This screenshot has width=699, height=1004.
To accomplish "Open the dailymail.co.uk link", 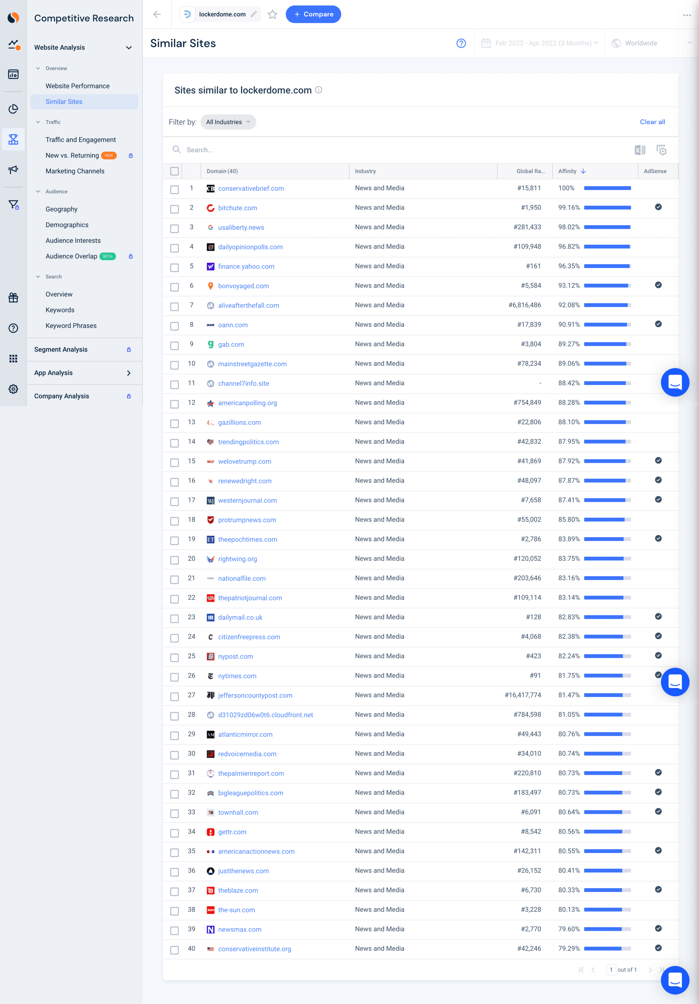I will coord(240,618).
